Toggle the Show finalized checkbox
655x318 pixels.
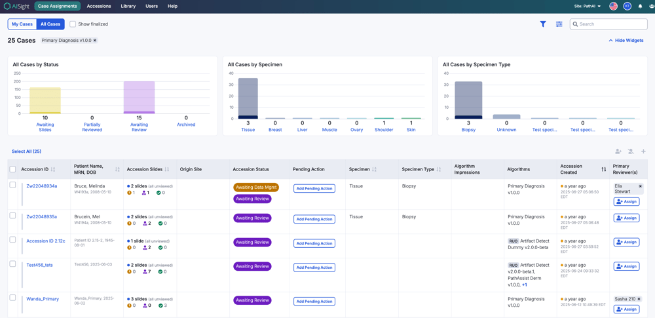click(x=73, y=24)
